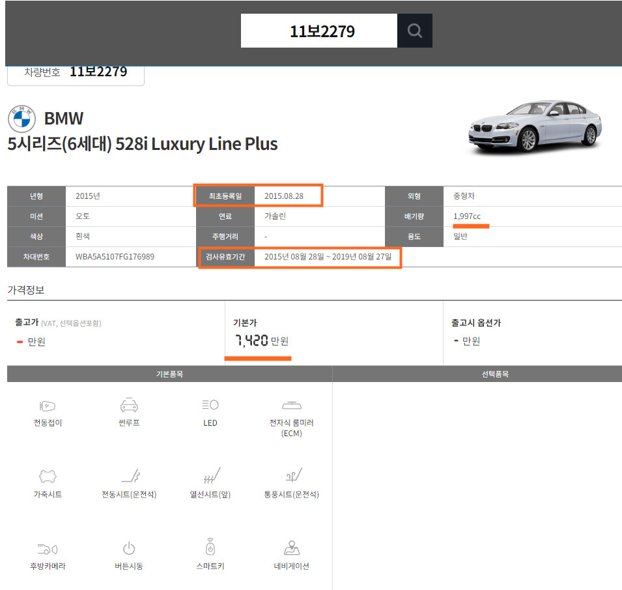Image resolution: width=622 pixels, height=590 pixels.
Task: Click the 용도 value 일반
Action: click(x=460, y=237)
